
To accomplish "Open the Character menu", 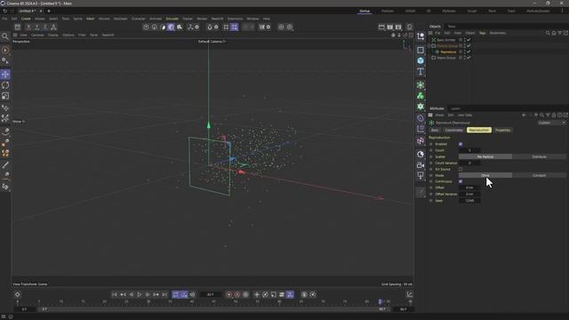I will click(x=139, y=19).
